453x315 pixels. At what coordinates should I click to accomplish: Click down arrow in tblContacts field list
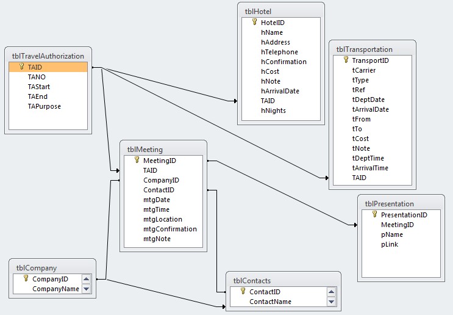331,302
